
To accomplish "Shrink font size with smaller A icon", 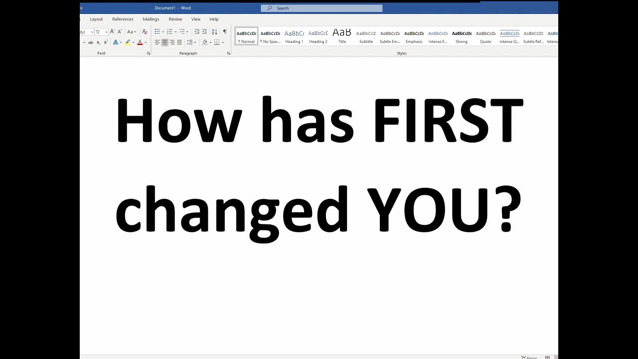I will [x=120, y=31].
